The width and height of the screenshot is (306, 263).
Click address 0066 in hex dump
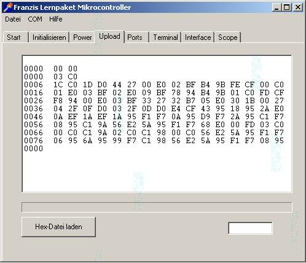click(x=34, y=133)
